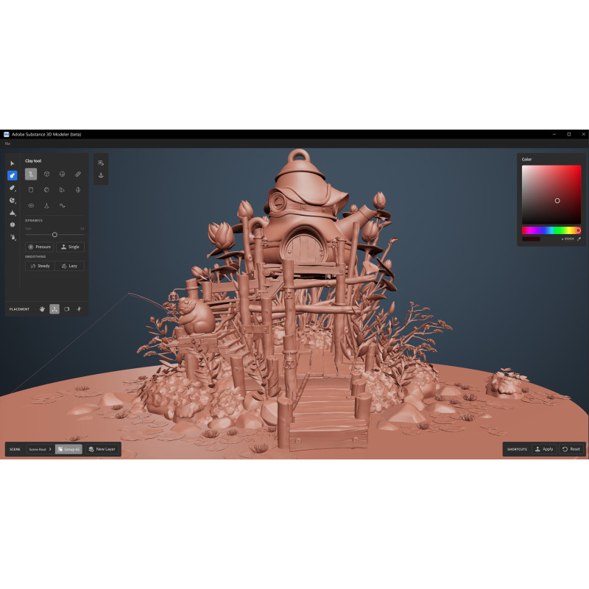The width and height of the screenshot is (589, 589).
Task: Activate the blue Clay tool icon
Action: 13,175
